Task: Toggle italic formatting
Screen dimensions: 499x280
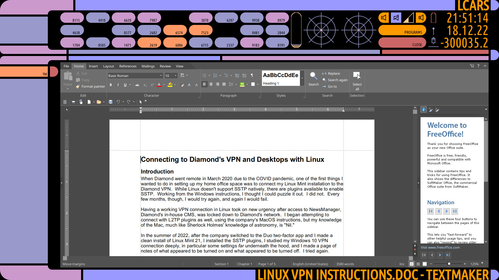Action: coord(118,85)
